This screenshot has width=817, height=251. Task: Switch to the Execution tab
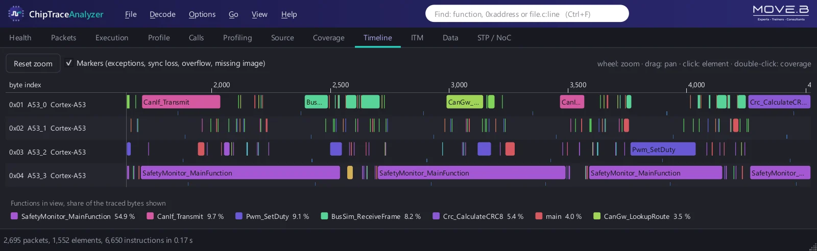(112, 38)
